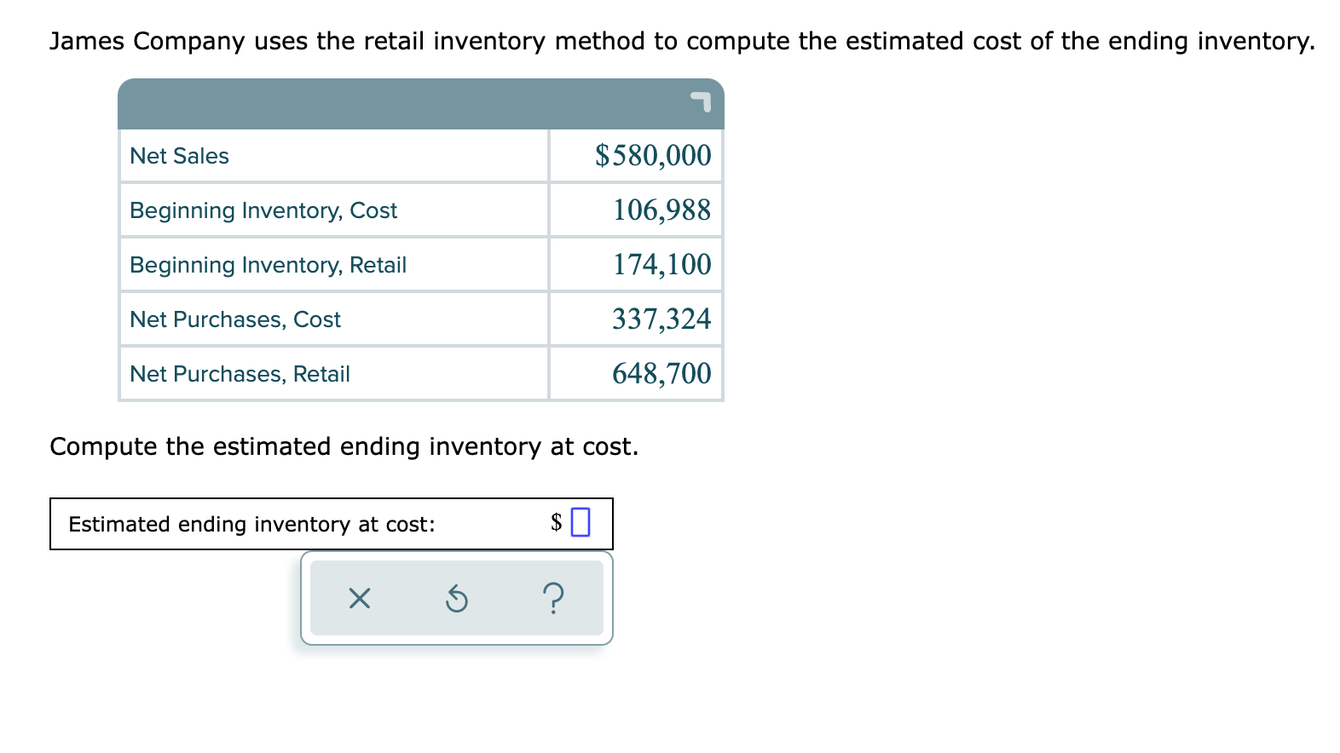The image size is (1340, 753).
Task: Select the Net Sales row label
Action: click(179, 156)
